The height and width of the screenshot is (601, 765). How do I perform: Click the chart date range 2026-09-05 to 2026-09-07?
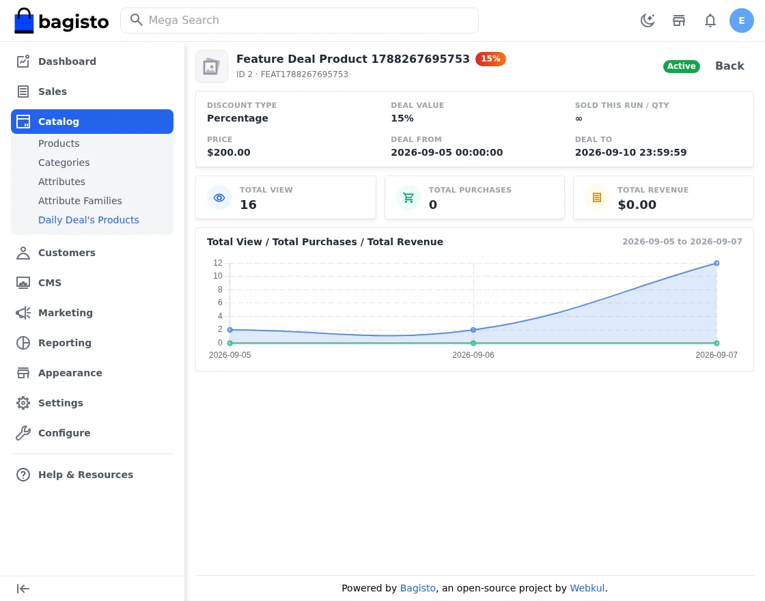click(682, 242)
